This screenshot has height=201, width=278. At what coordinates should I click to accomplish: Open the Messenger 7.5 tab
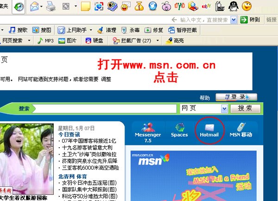[148, 132]
